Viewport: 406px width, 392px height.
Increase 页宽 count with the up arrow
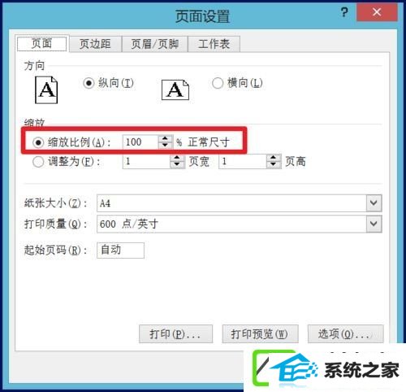(x=177, y=158)
